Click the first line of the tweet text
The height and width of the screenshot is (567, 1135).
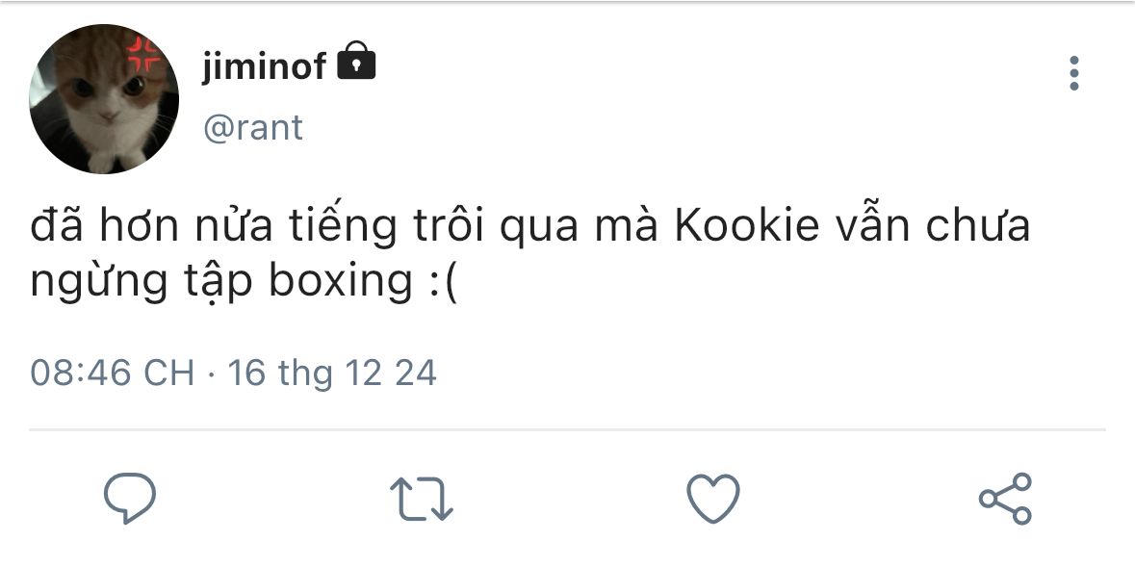point(529,225)
